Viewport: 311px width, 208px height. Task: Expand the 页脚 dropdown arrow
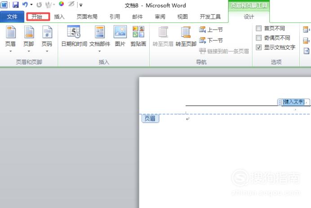[29, 51]
